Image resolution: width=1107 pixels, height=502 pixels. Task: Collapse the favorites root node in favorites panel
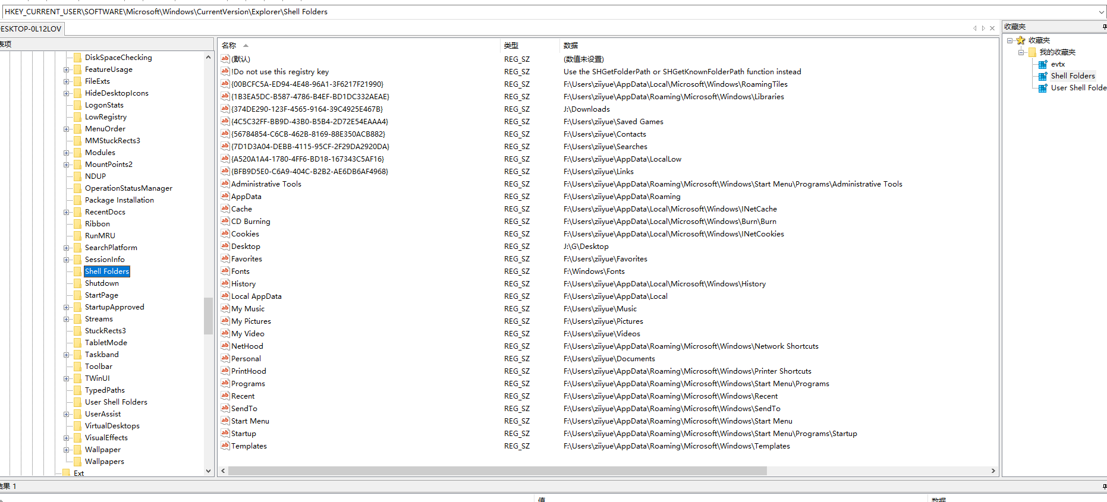pyautogui.click(x=1009, y=40)
